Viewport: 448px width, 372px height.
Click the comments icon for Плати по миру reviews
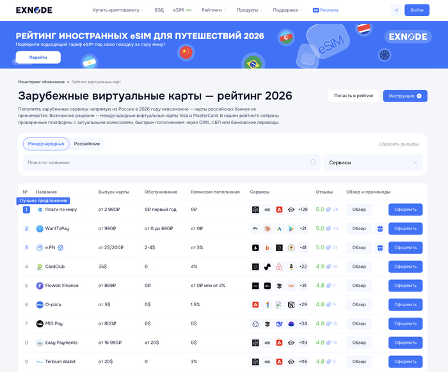(328, 210)
